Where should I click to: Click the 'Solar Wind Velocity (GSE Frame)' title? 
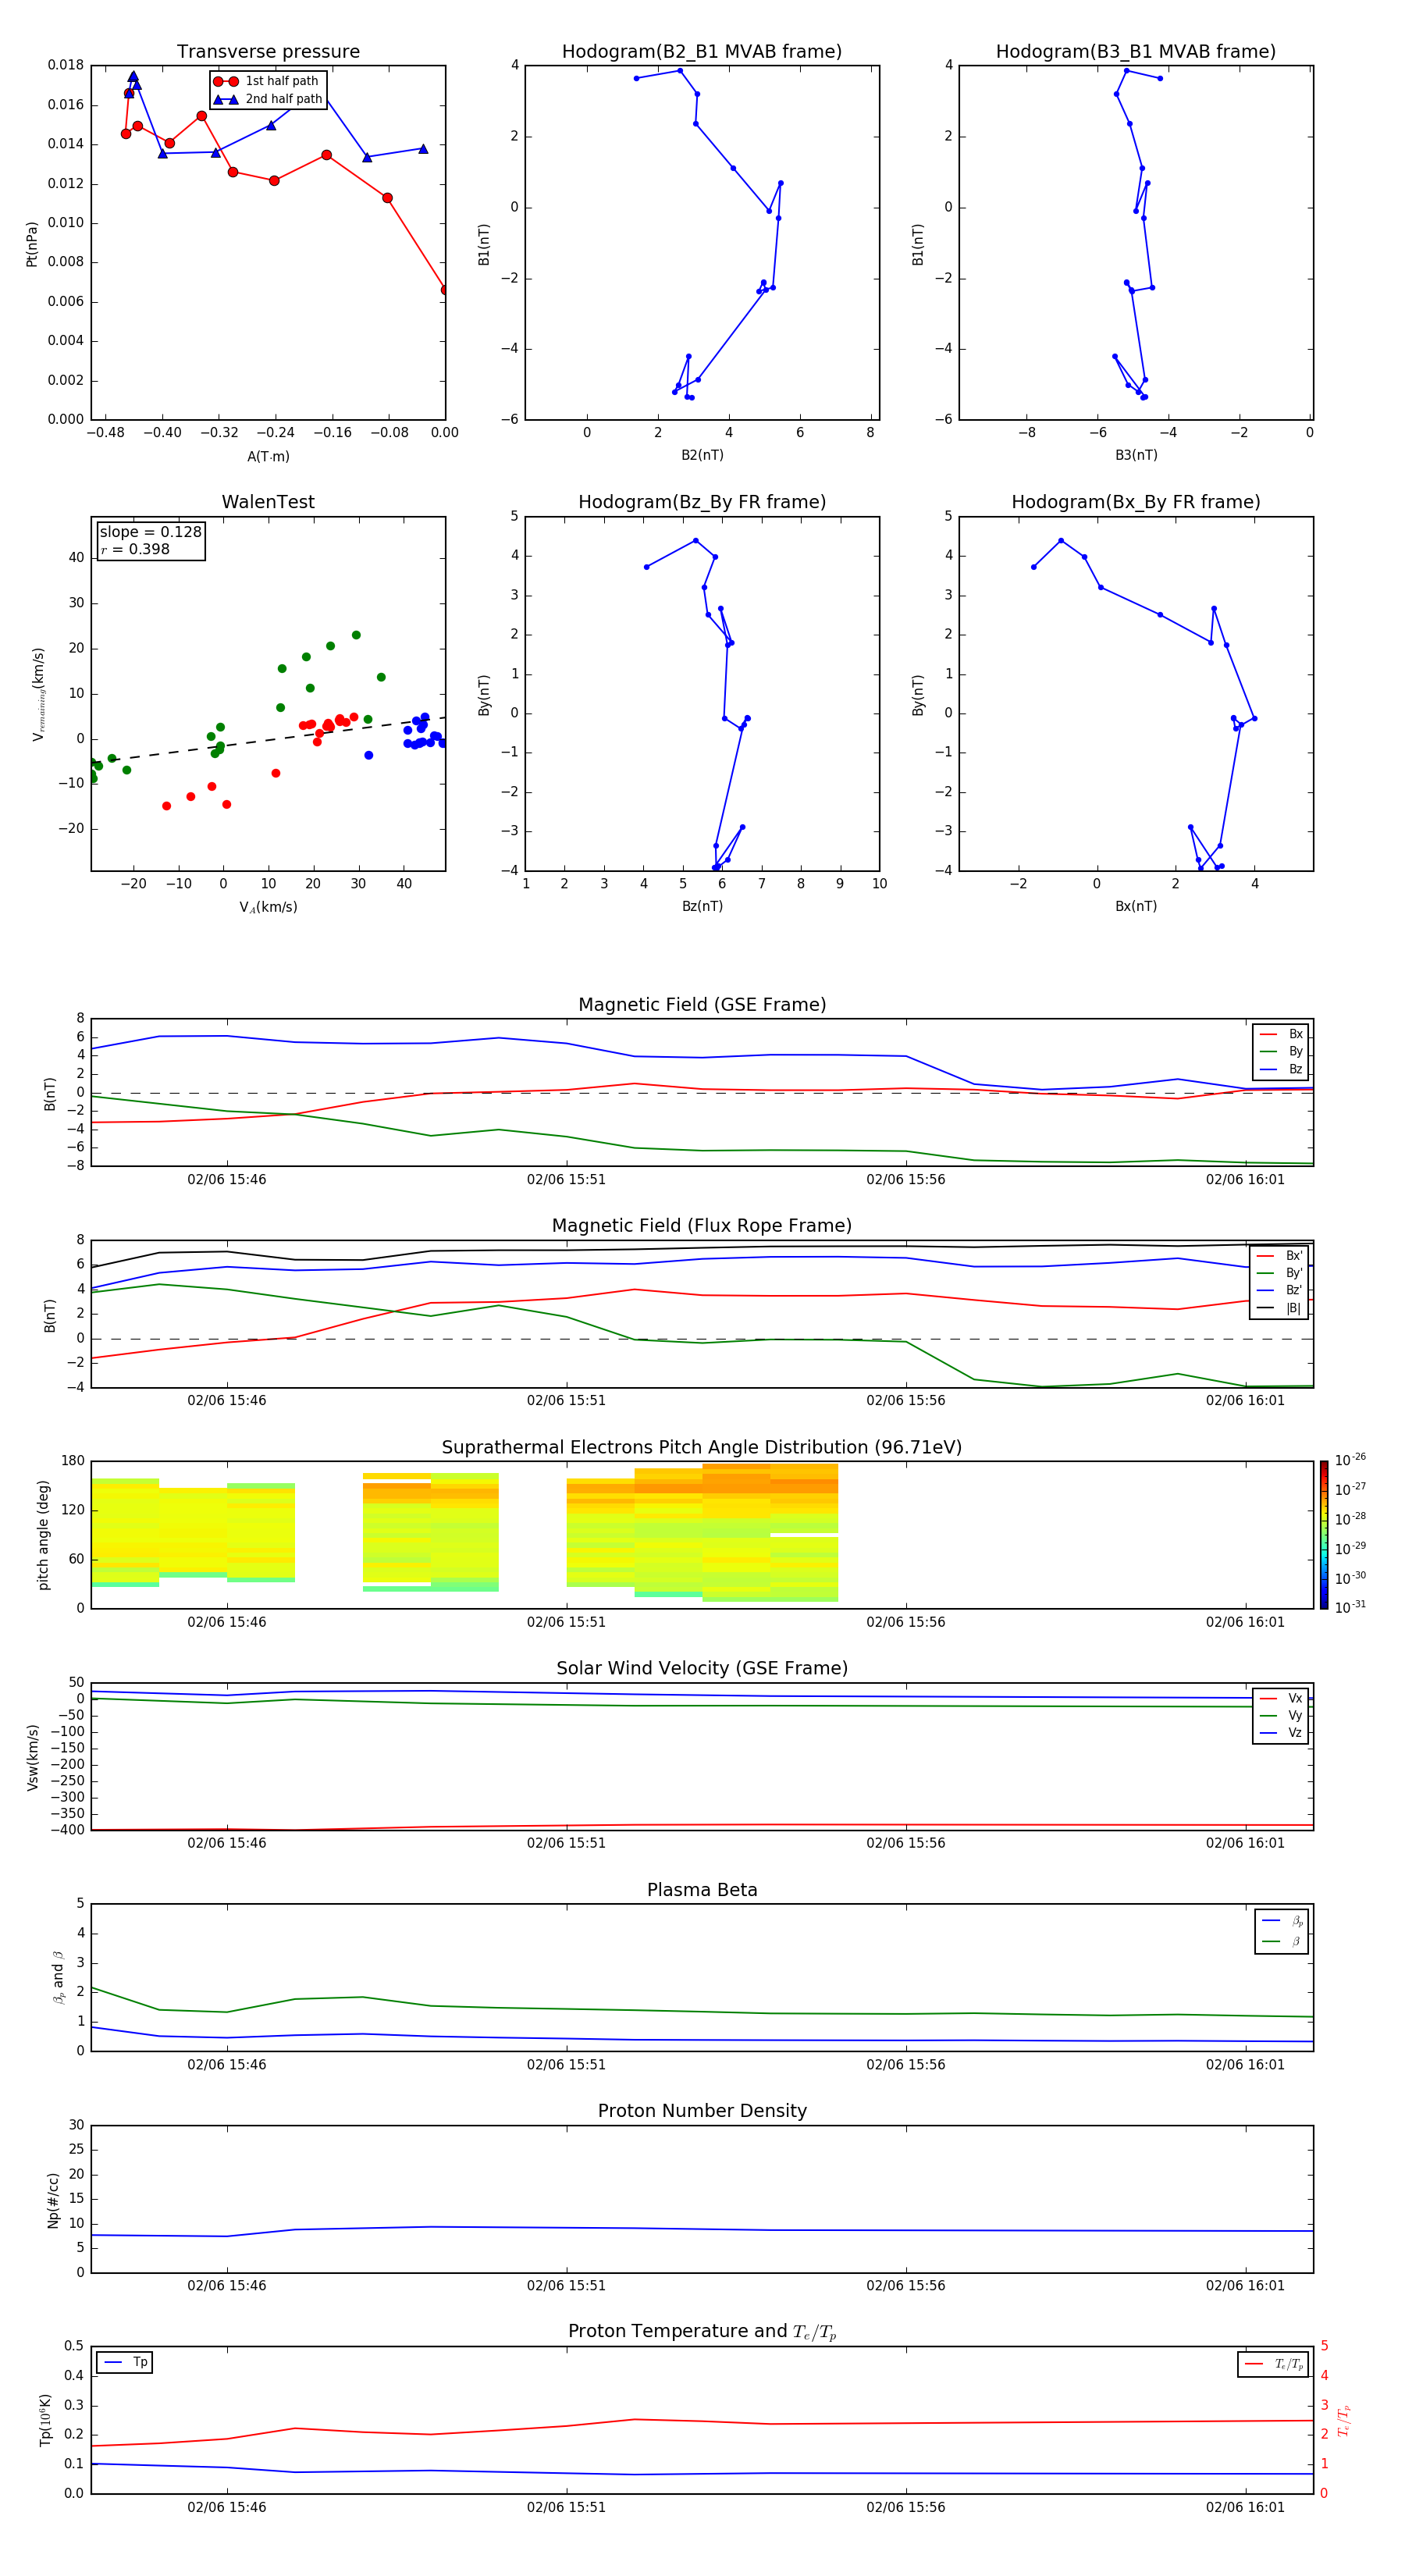click(702, 1668)
